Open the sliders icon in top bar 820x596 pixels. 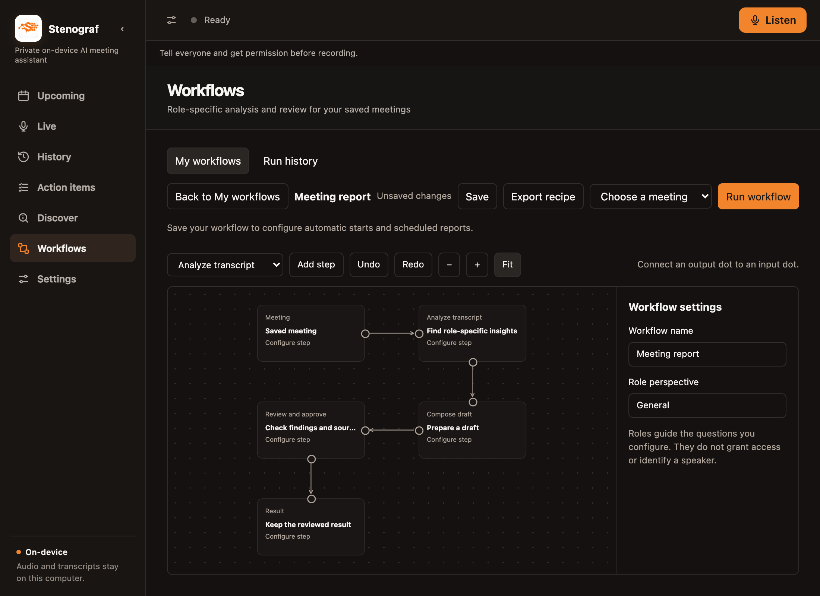[x=171, y=20]
